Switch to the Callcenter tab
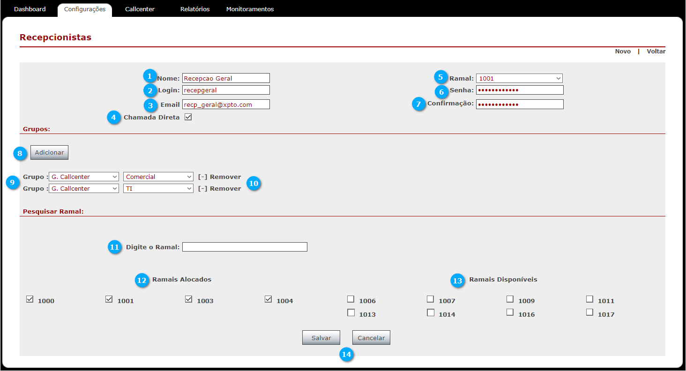This screenshot has width=686, height=371. [140, 9]
